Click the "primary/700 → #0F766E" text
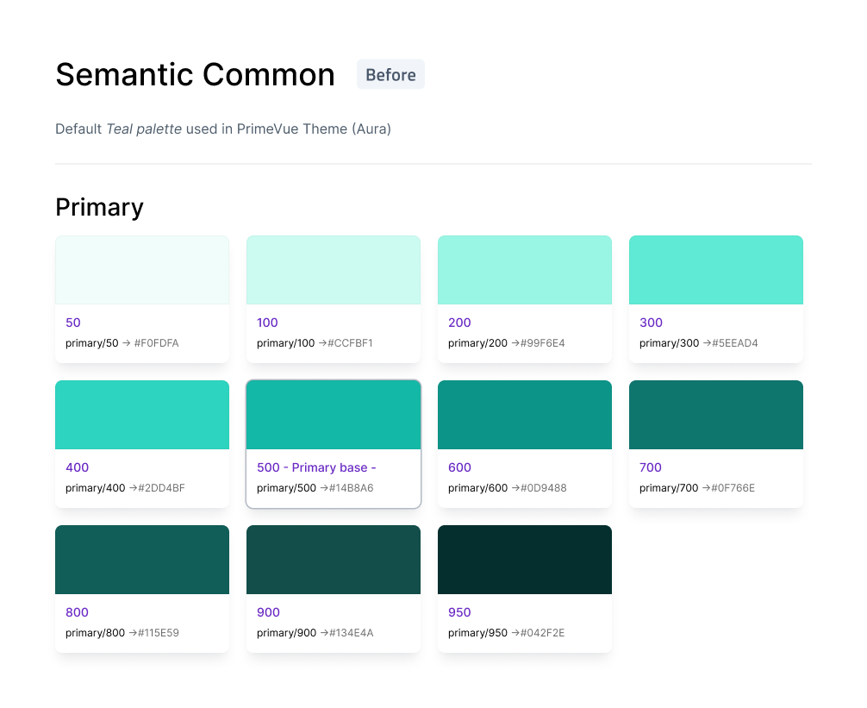The image size is (867, 708). pyautogui.click(x=696, y=488)
